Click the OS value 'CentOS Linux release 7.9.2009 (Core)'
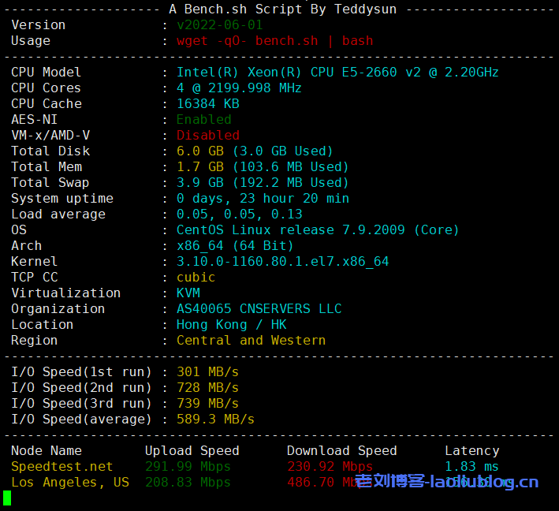This screenshot has width=559, height=511. click(x=318, y=229)
